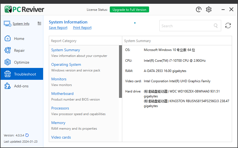Select Troubleshoot in sidebar

22,74
